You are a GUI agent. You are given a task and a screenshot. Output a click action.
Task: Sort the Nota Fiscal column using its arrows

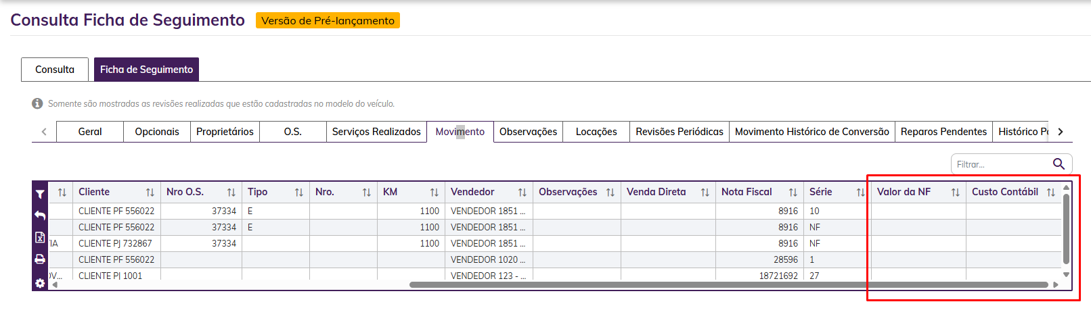pos(793,193)
